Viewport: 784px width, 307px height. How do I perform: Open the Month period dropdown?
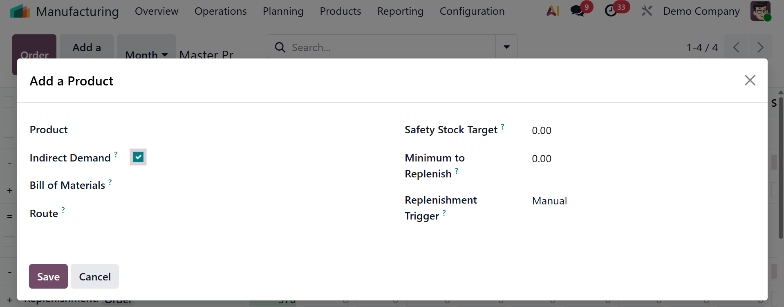point(146,54)
